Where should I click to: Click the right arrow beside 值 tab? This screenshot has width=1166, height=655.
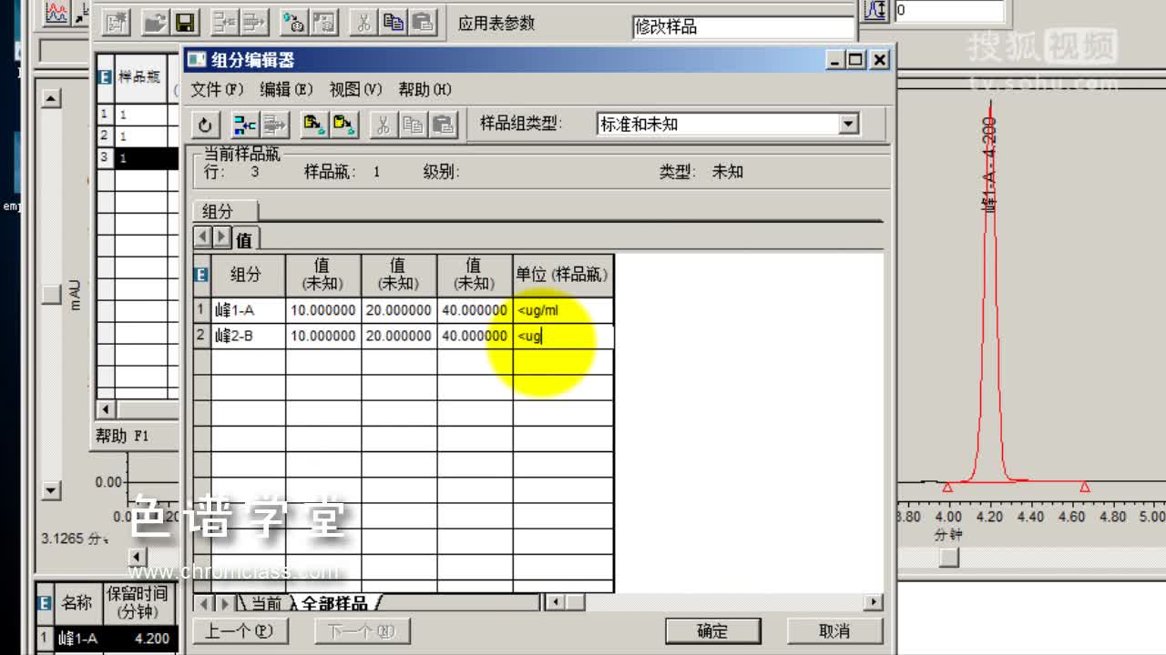click(220, 237)
